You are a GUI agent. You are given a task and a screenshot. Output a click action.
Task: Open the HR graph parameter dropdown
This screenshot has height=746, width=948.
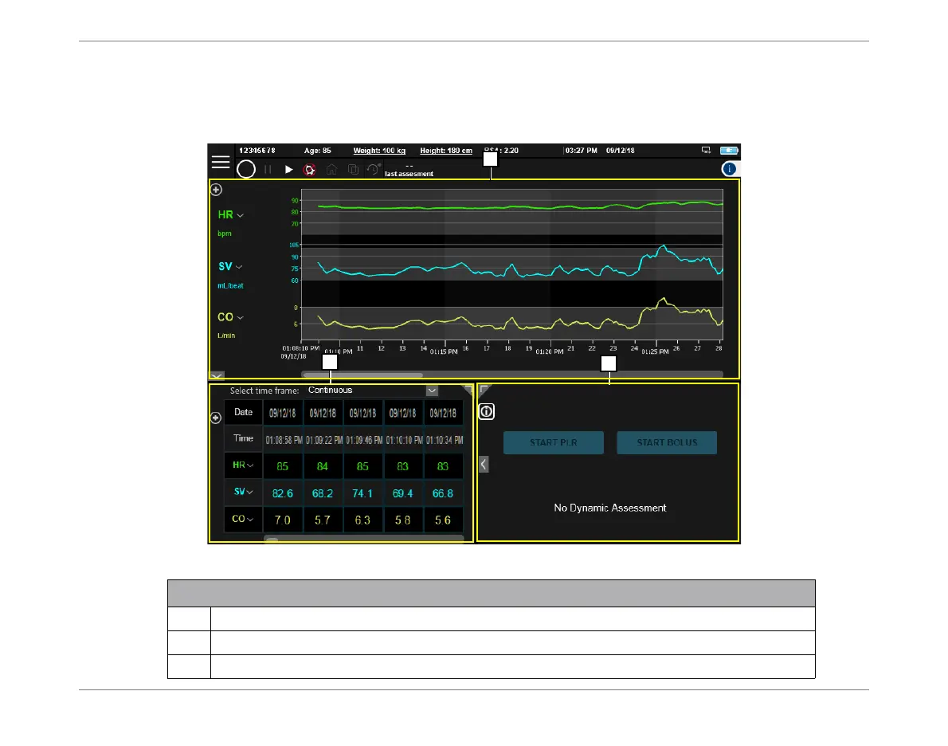(240, 215)
